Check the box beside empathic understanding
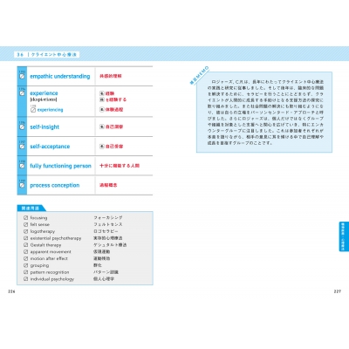349x349 pixels. point(22,77)
